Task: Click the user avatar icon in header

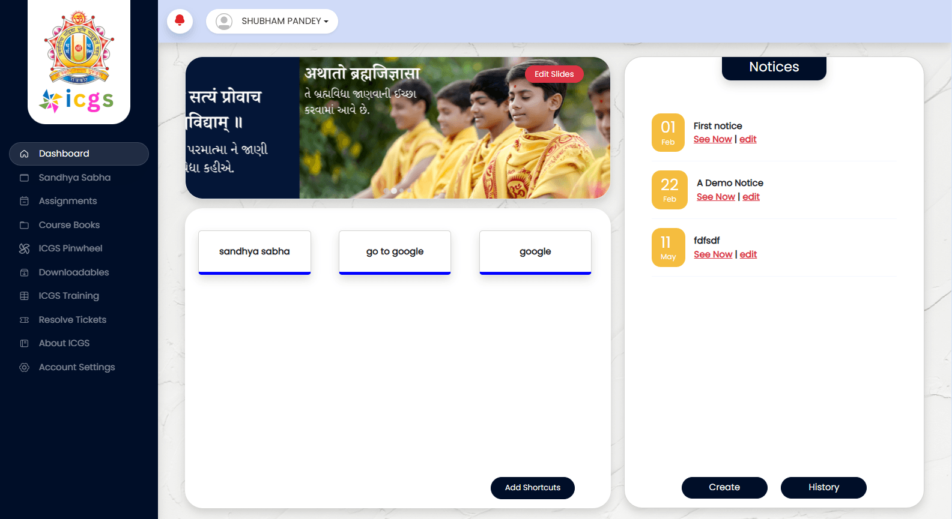Action: click(224, 22)
